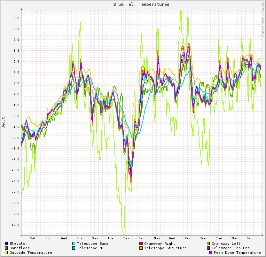Select the "Mean Dome Temperature" legend text
Viewport: 266px width, 257px height.
[x=237, y=253]
